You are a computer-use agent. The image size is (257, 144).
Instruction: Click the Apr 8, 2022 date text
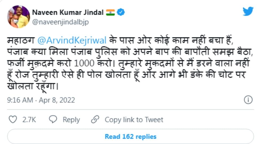point(57,100)
